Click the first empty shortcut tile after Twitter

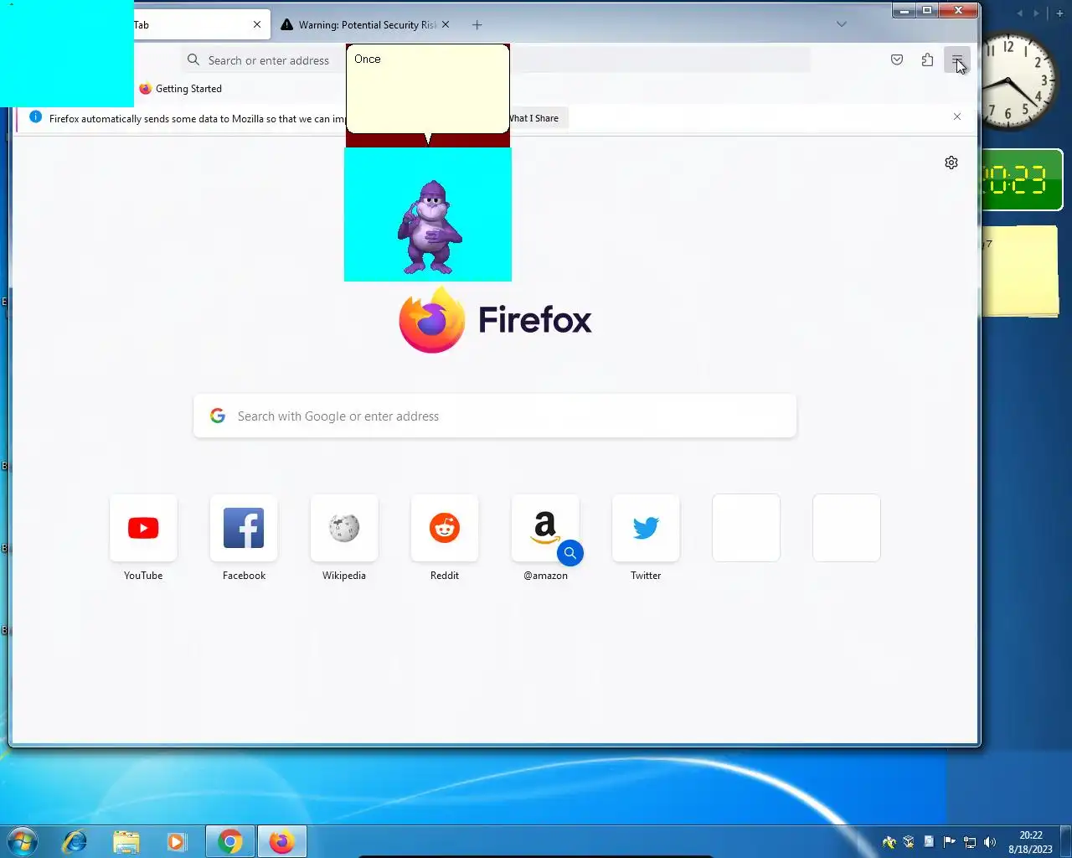coord(746,528)
